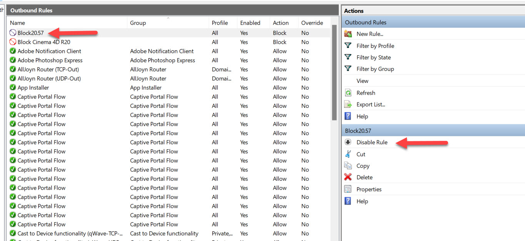Sort rules by the Name column
Viewport: 525px width, 241px height.
(x=18, y=23)
